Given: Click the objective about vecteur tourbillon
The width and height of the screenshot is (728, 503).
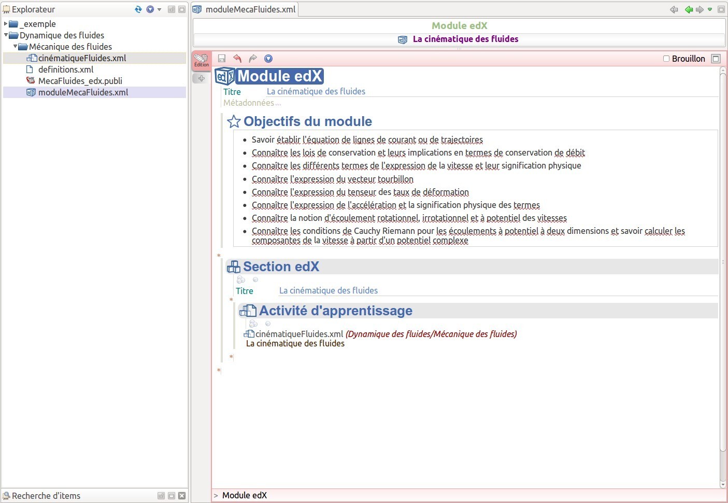Looking at the screenshot, I should tap(333, 179).
